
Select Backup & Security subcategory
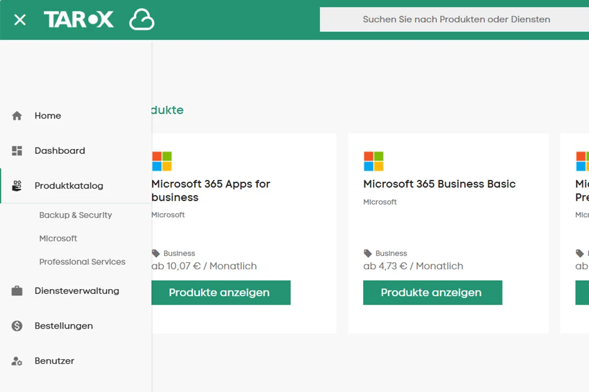pos(76,215)
